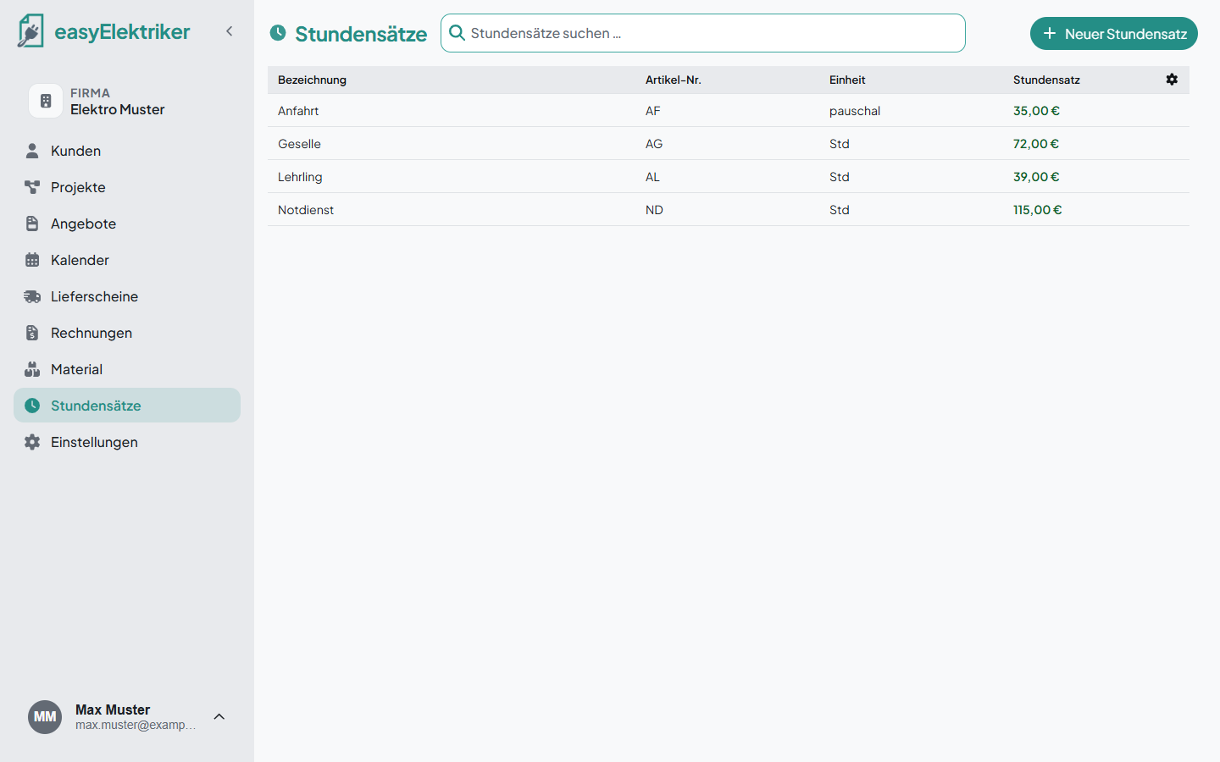Focus the Stundensätze suchen search field
The height and width of the screenshot is (762, 1220).
[x=703, y=33]
